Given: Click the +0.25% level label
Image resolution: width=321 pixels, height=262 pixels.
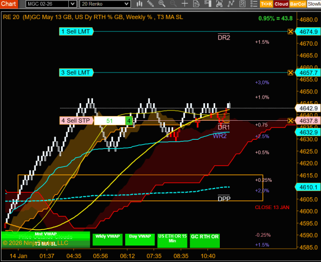Looking at the screenshot, I should [263, 180].
